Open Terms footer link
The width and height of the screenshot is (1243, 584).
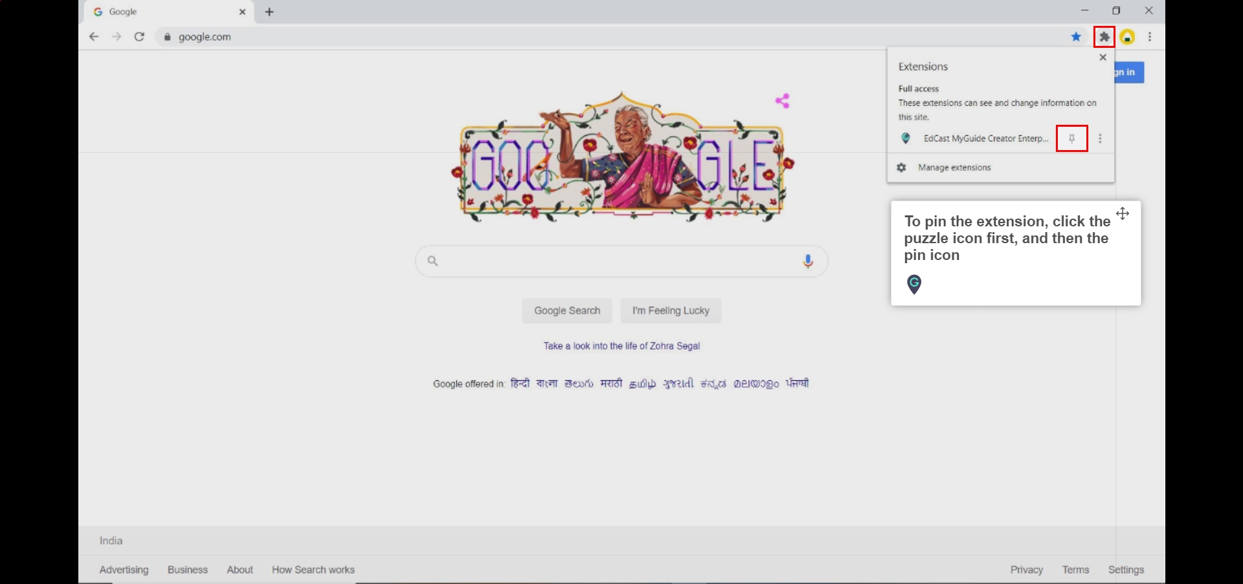1075,570
